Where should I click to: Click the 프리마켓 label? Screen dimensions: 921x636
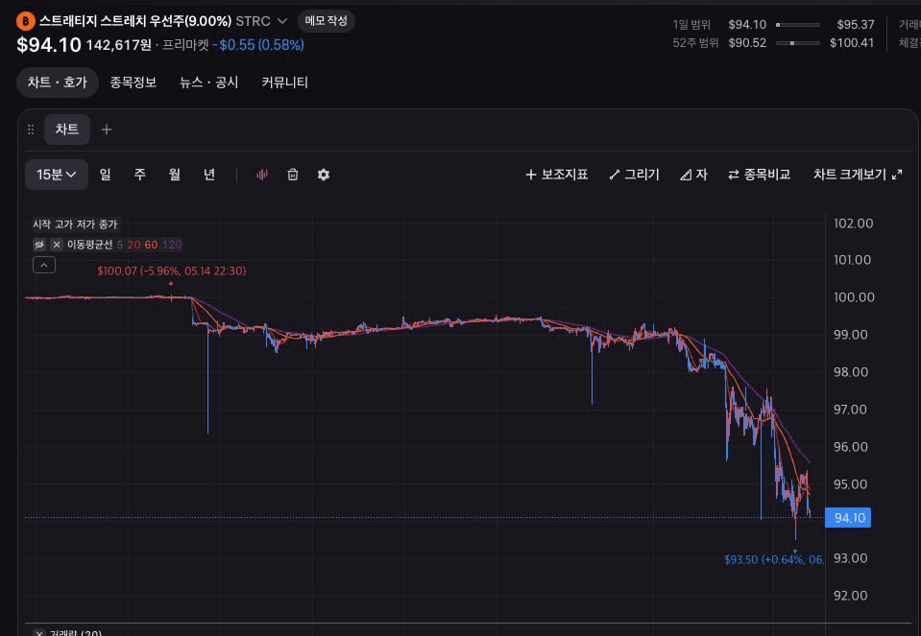pyautogui.click(x=185, y=45)
